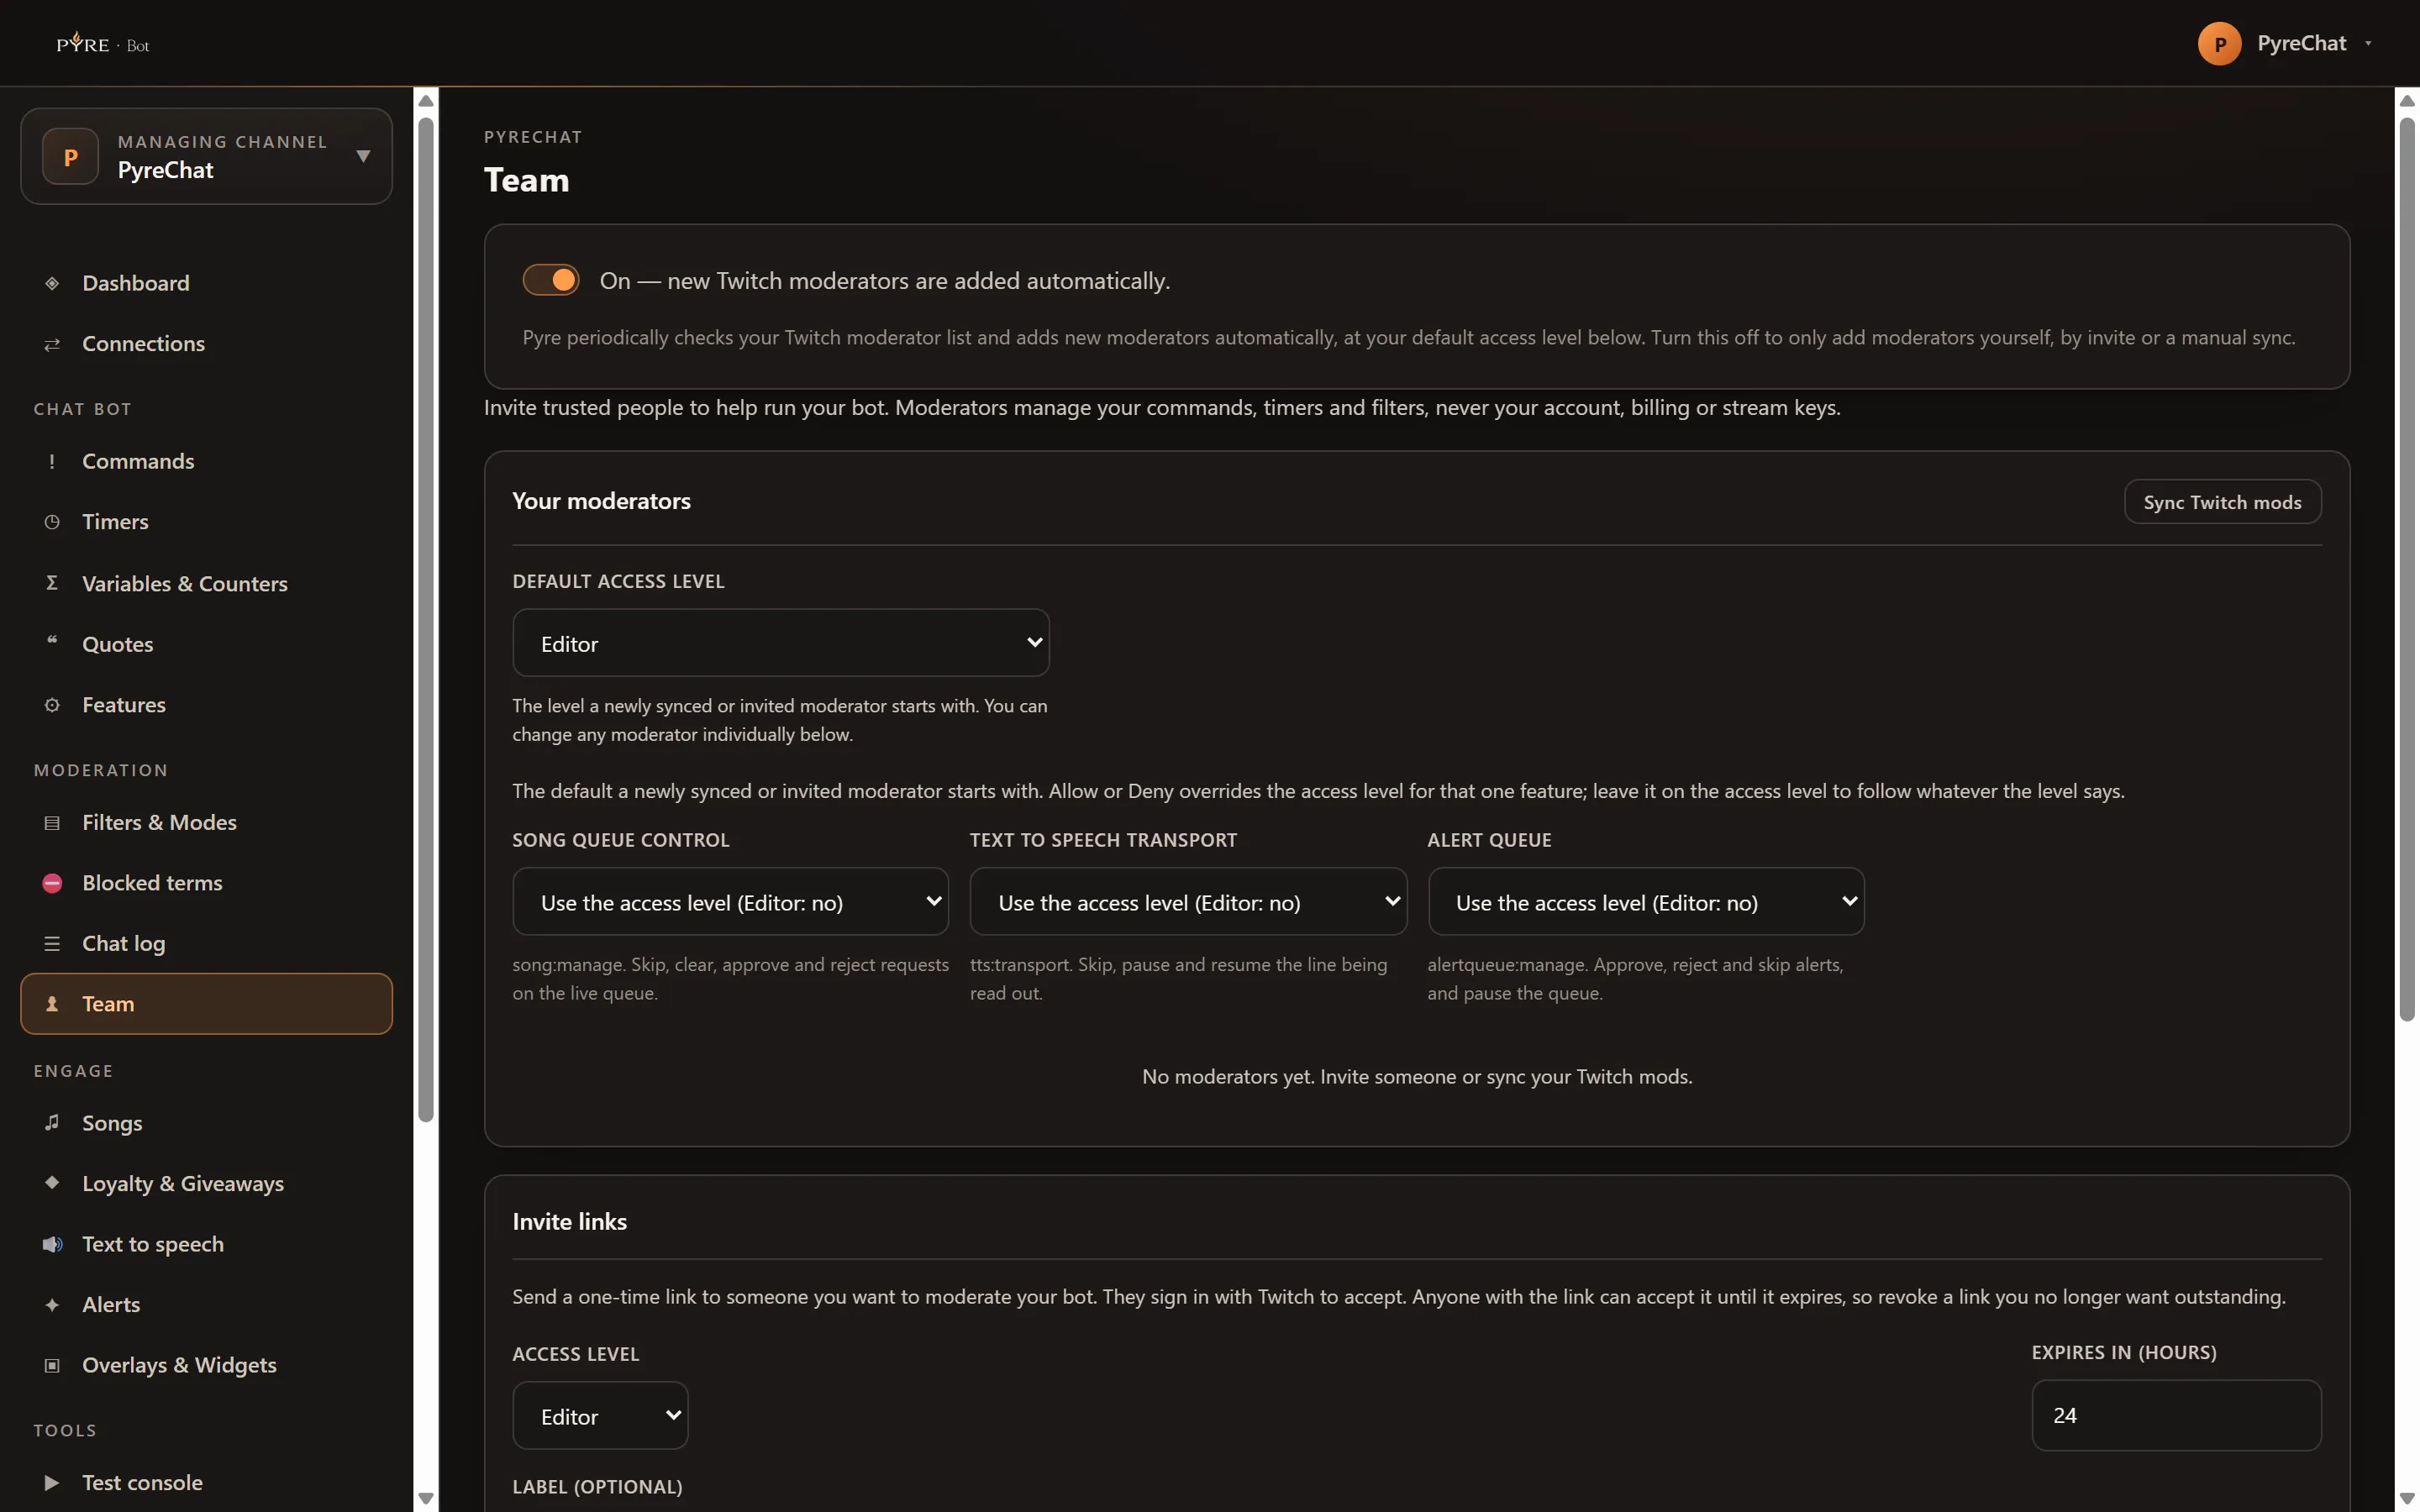Open Overlays & Widgets

(206, 1366)
